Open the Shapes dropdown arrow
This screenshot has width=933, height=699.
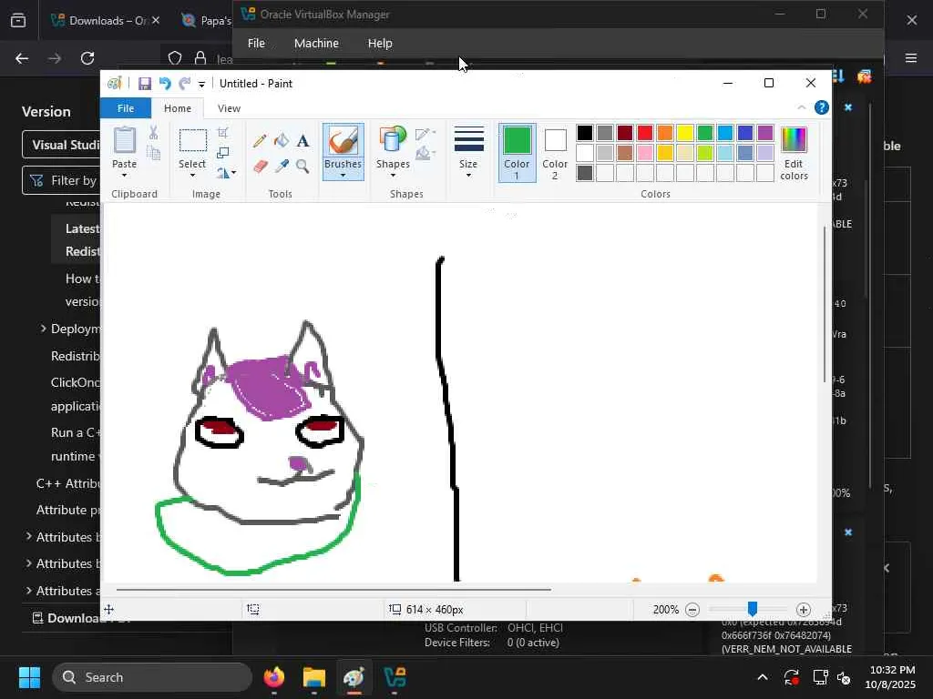pos(393,176)
